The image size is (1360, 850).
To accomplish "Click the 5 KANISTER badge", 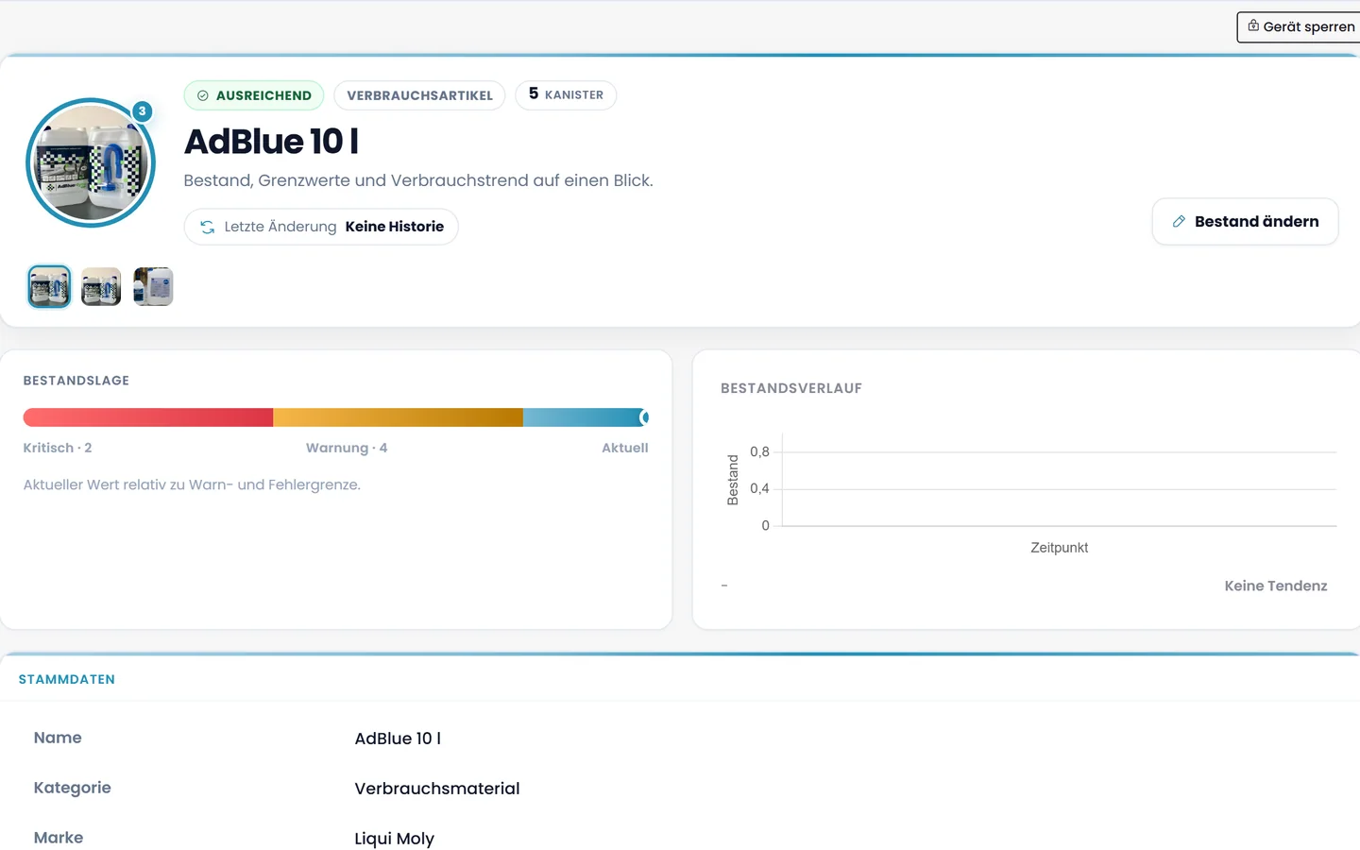I will tap(566, 94).
